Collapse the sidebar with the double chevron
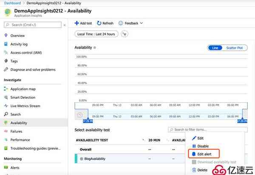The height and width of the screenshot is (175, 255). (x=65, y=25)
